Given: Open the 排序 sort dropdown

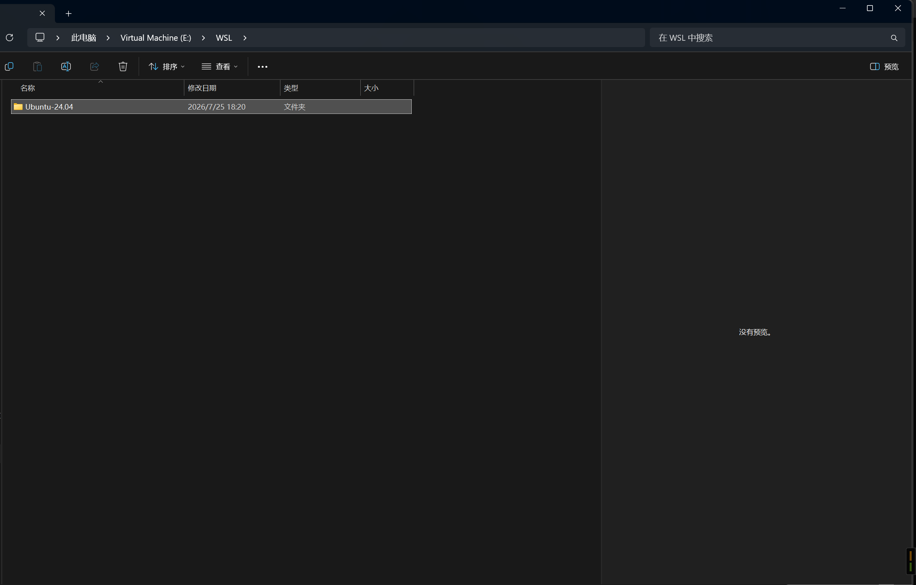Looking at the screenshot, I should [167, 66].
